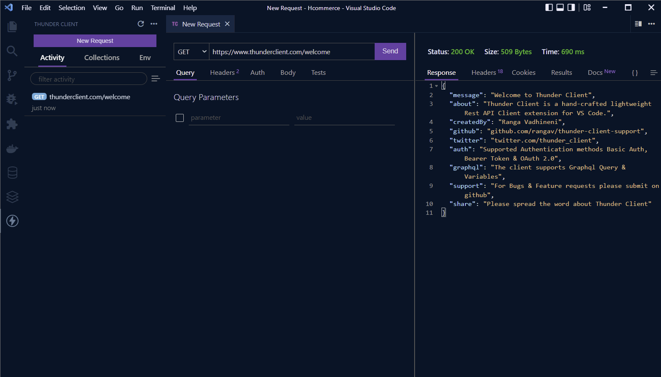Select the request Headers tab
661x377 pixels.
225,73
